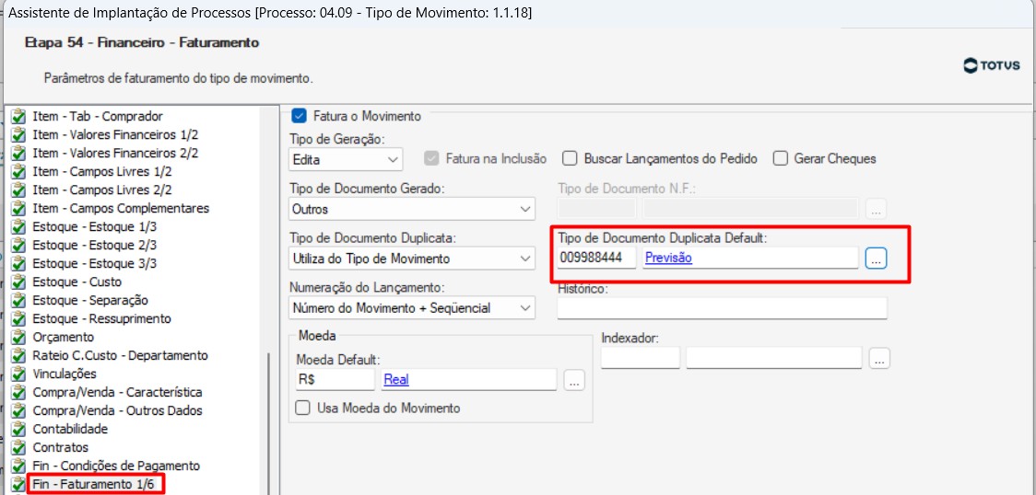Click checkmark icon beside Vinculações
This screenshot has width=1036, height=495.
[x=19, y=374]
